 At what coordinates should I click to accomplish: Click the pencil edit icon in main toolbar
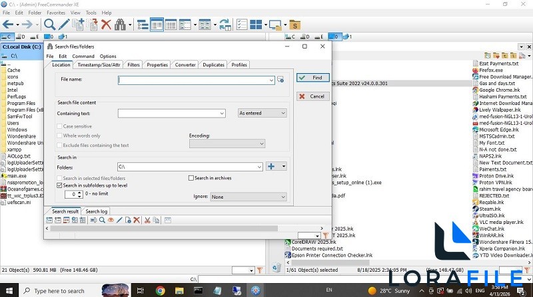coord(63,25)
